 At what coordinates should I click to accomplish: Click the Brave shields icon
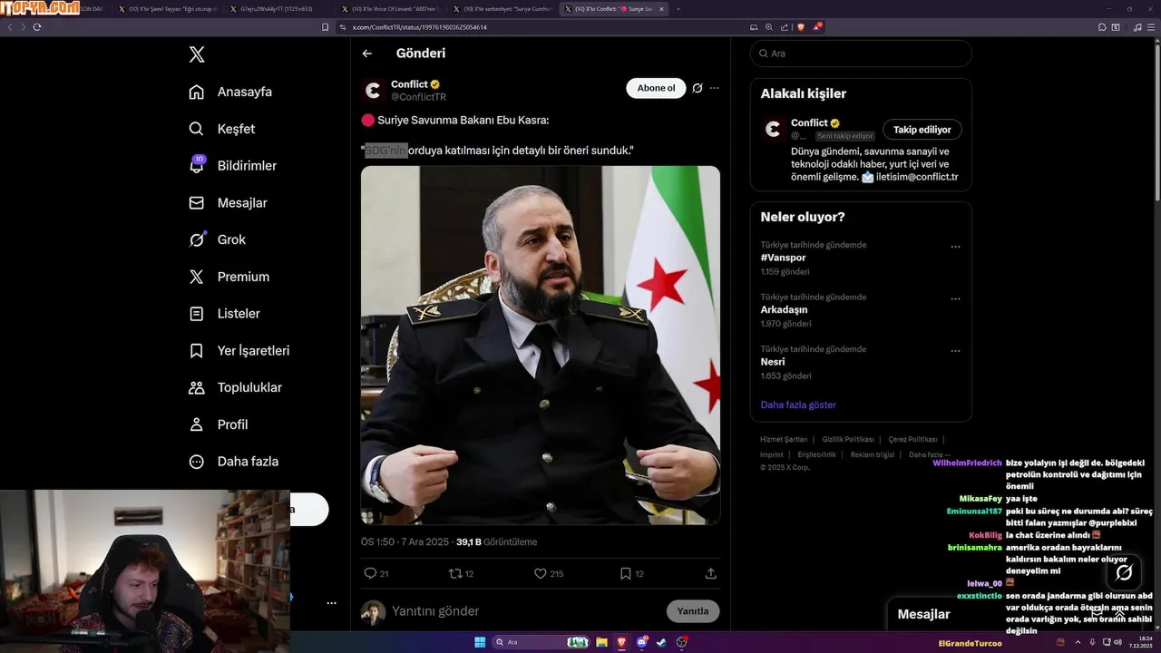point(800,27)
